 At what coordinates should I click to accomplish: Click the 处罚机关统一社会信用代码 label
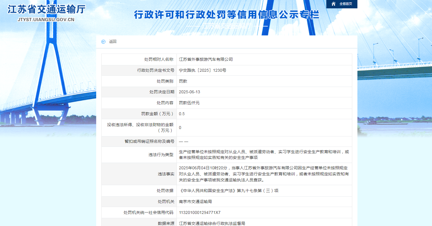[149, 213]
